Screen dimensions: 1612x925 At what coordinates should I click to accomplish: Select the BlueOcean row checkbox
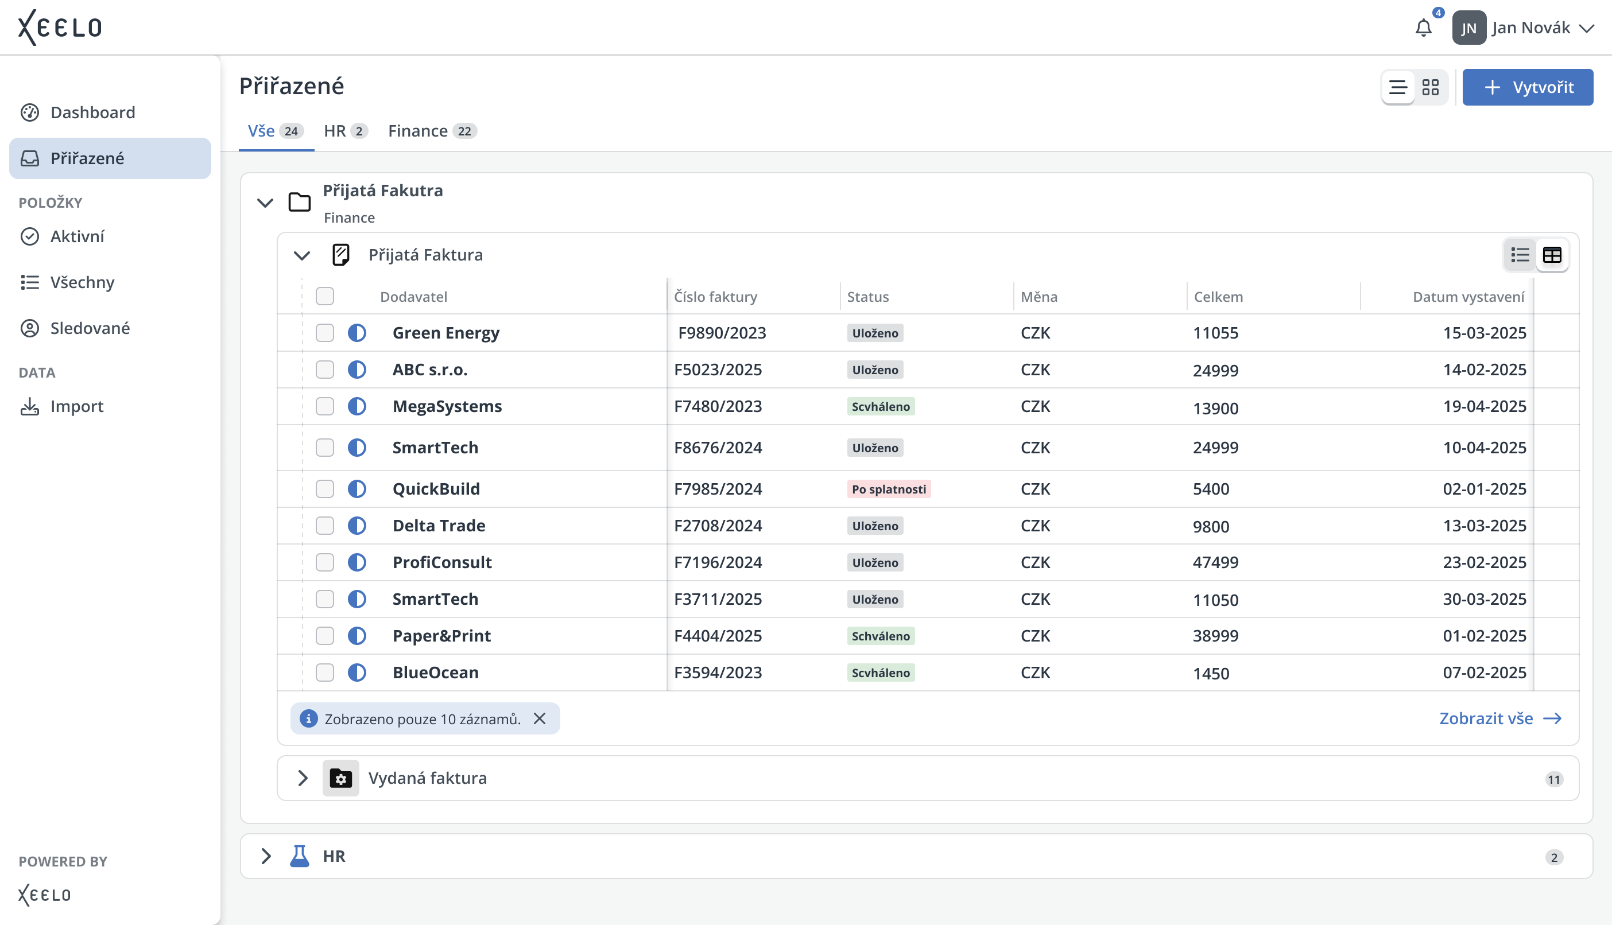325,672
